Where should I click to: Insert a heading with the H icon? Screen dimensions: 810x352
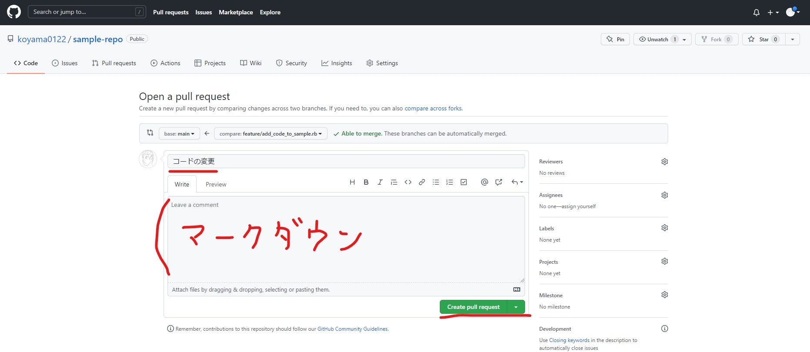tap(352, 182)
